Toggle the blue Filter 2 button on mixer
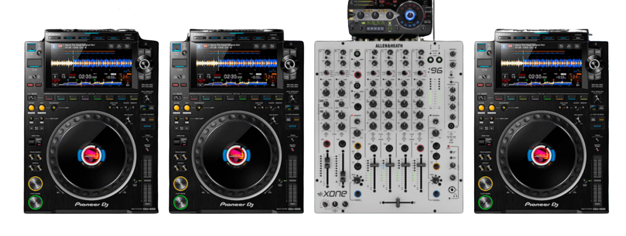The height and width of the screenshot is (236, 626). [436, 194]
